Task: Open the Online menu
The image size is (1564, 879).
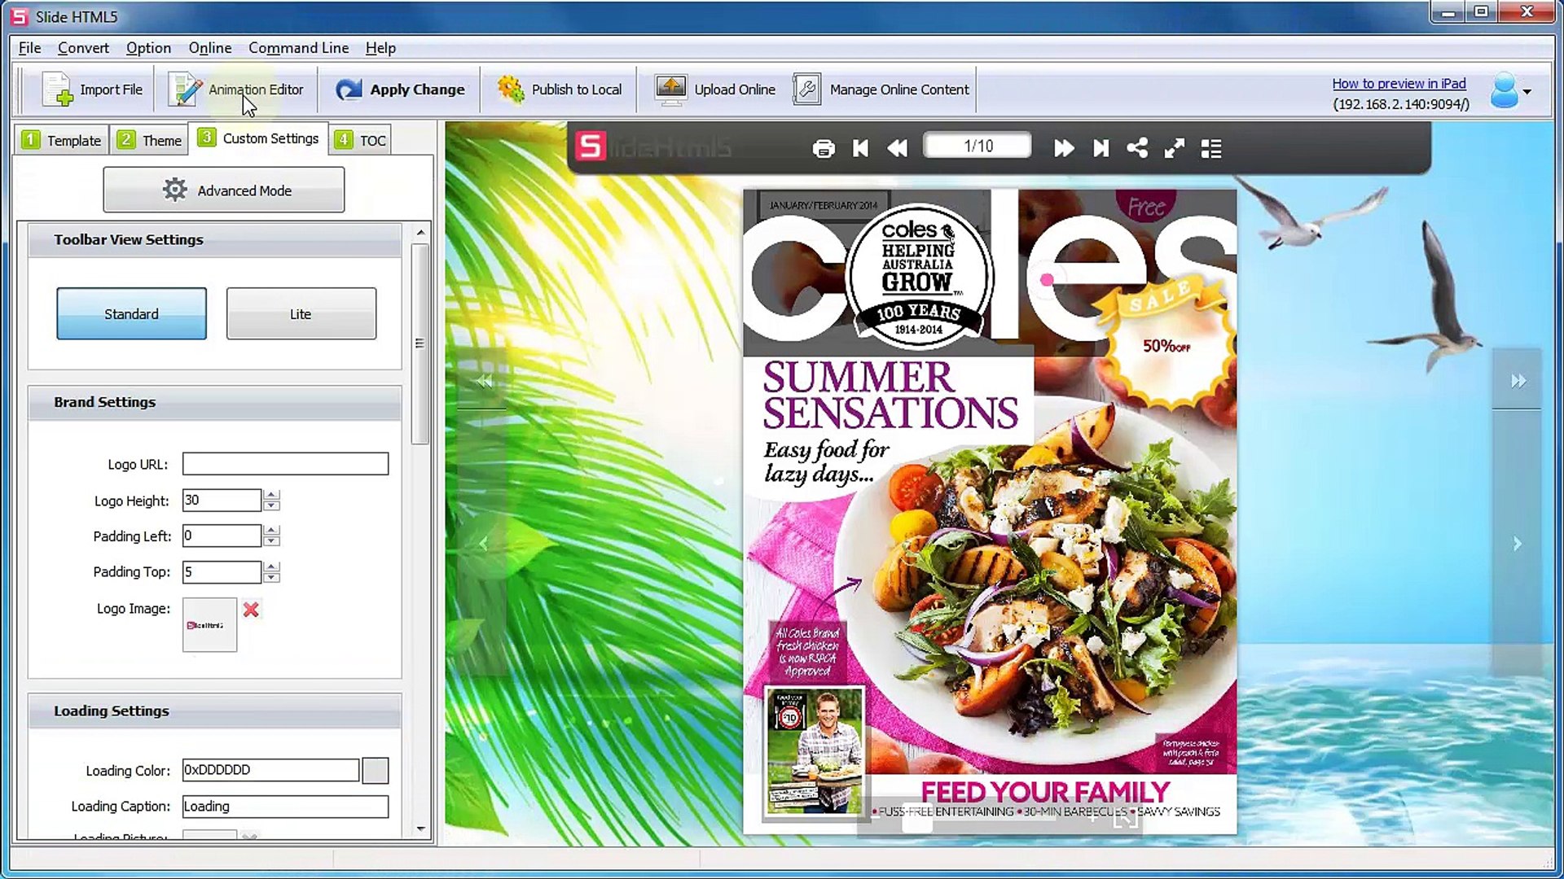Action: [210, 48]
